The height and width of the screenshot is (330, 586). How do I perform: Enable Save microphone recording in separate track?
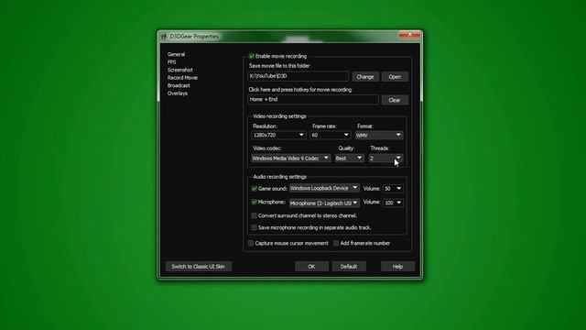255,227
